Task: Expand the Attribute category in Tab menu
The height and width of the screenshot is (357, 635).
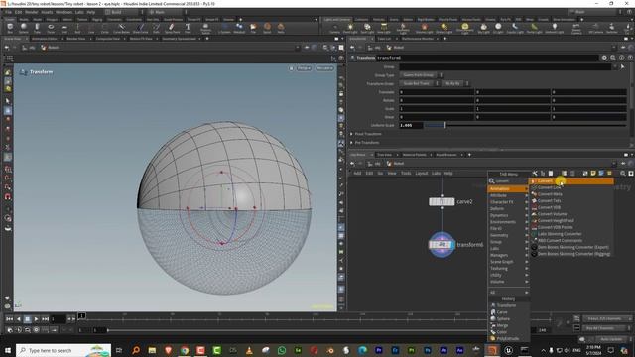Action: [x=509, y=195]
